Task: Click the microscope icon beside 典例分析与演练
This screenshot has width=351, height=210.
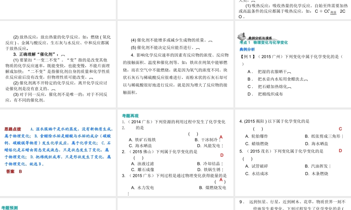Action: click(242, 37)
